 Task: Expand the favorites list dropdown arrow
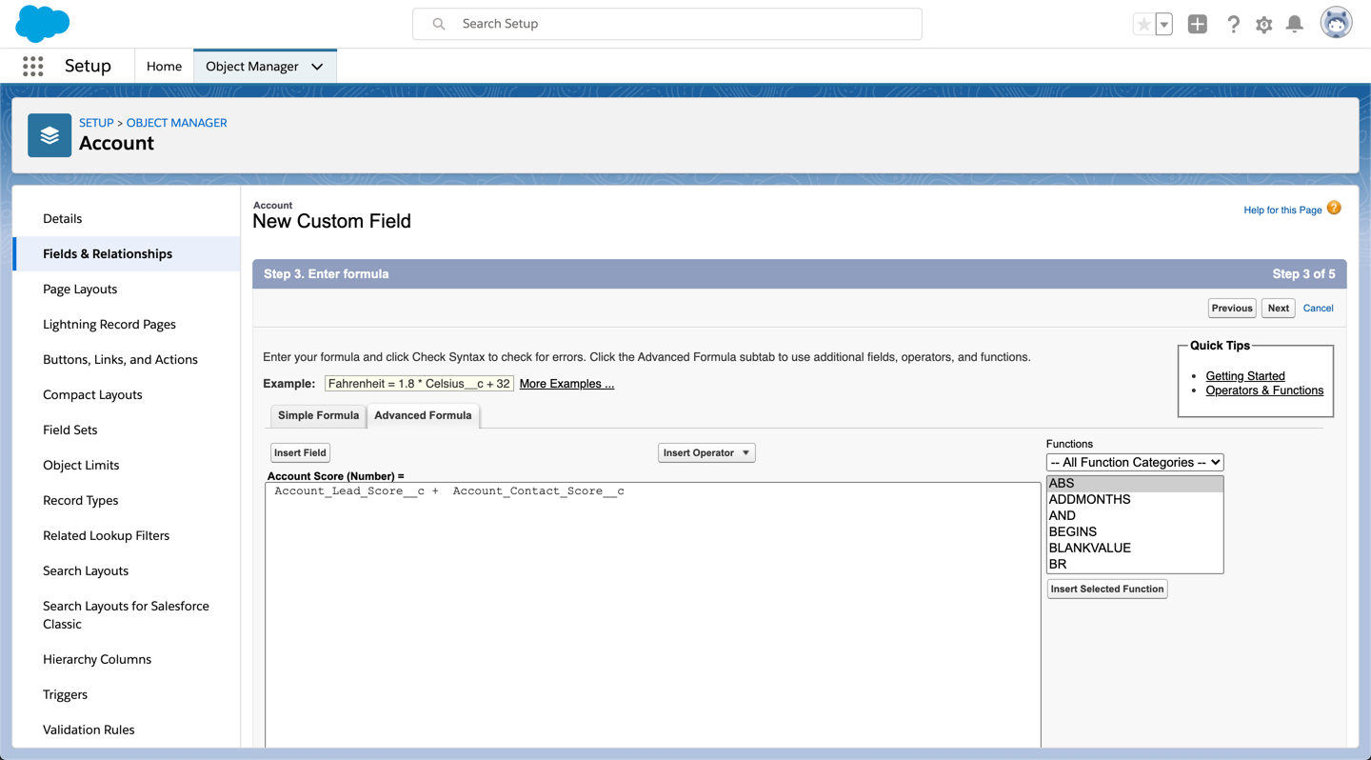tap(1164, 25)
